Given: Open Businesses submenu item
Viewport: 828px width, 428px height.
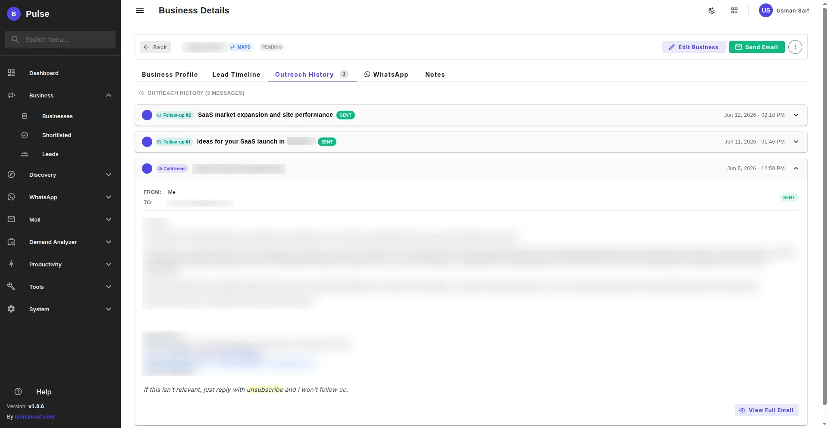Looking at the screenshot, I should pos(60,116).
